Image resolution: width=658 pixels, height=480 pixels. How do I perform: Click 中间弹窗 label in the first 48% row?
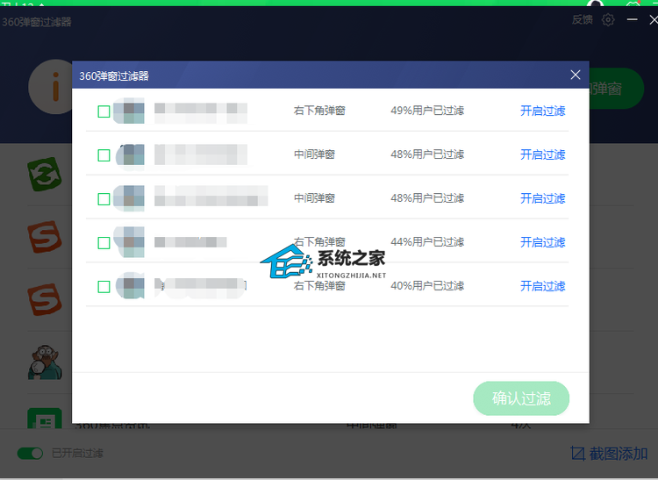[x=314, y=154]
